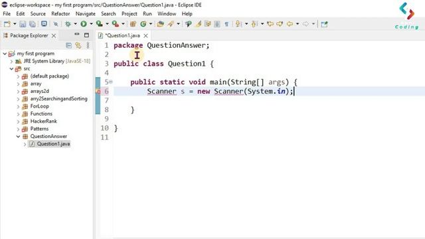Open the Debug configurations dropdown arrow
The image size is (425, 239).
point(75,24)
